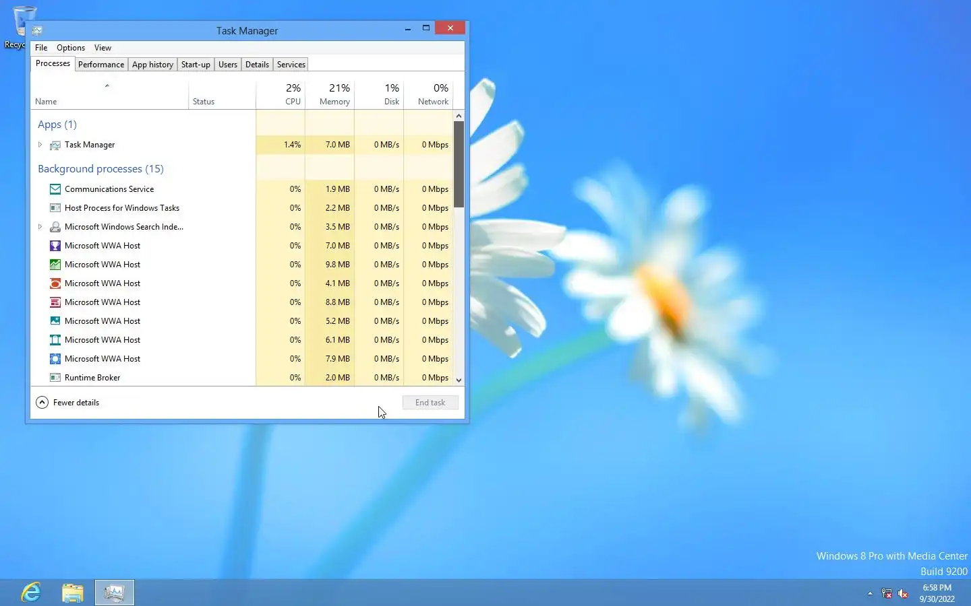Image resolution: width=971 pixels, height=606 pixels.
Task: Click the 6.1 MB memory cell
Action: click(330, 340)
